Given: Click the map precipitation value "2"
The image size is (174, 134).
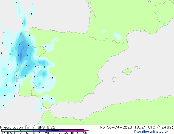Looking at the screenshot, I should pyautogui.click(x=21, y=34).
